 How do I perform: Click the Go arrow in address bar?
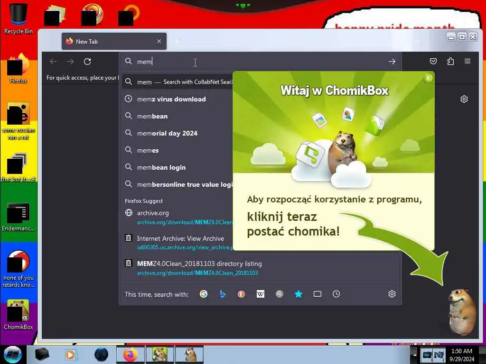pos(392,62)
